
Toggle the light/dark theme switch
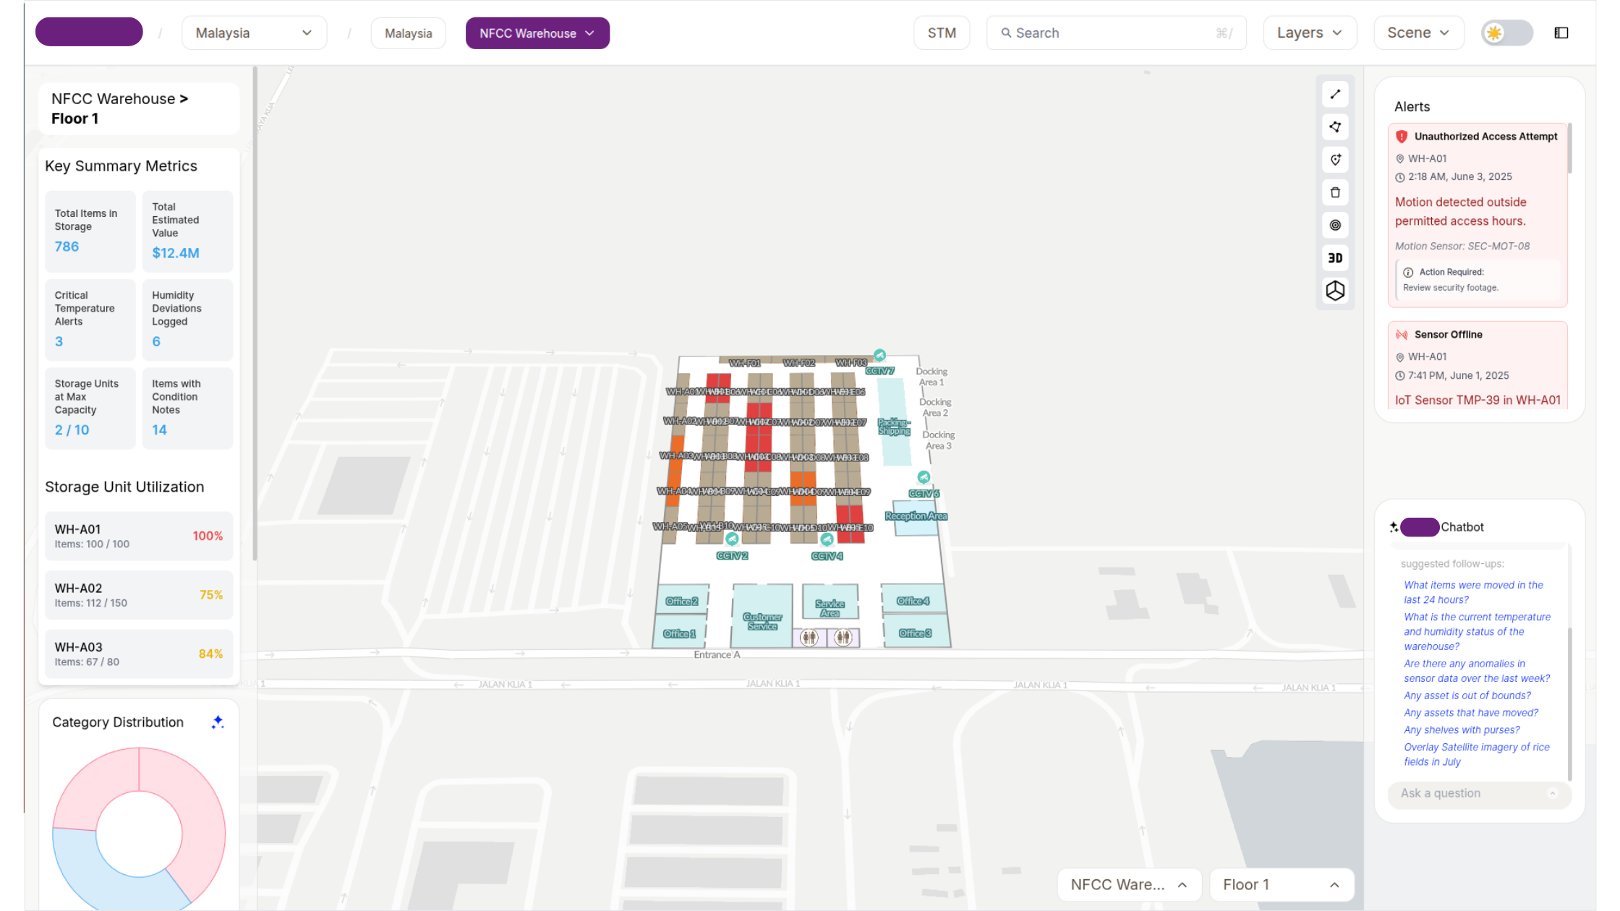click(x=1506, y=33)
